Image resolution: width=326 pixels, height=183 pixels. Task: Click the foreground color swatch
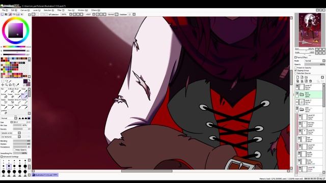pyautogui.click(x=25, y=81)
